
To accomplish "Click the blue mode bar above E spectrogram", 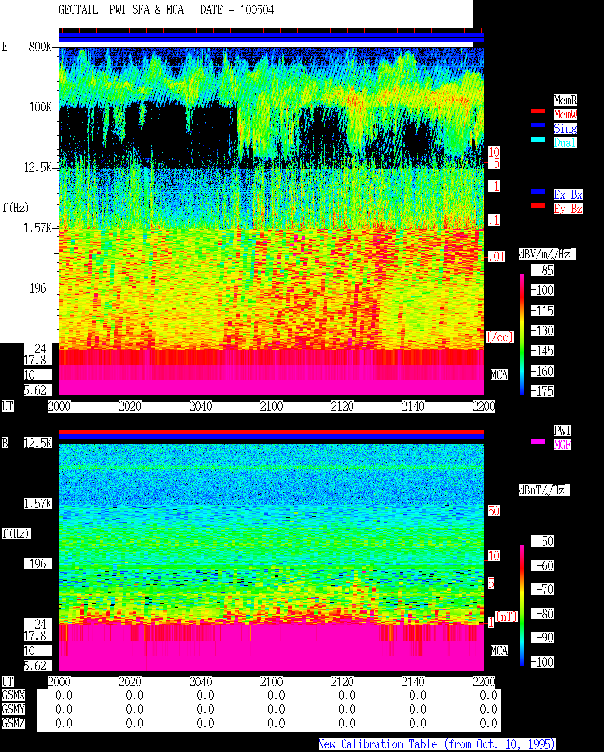I will click(271, 38).
